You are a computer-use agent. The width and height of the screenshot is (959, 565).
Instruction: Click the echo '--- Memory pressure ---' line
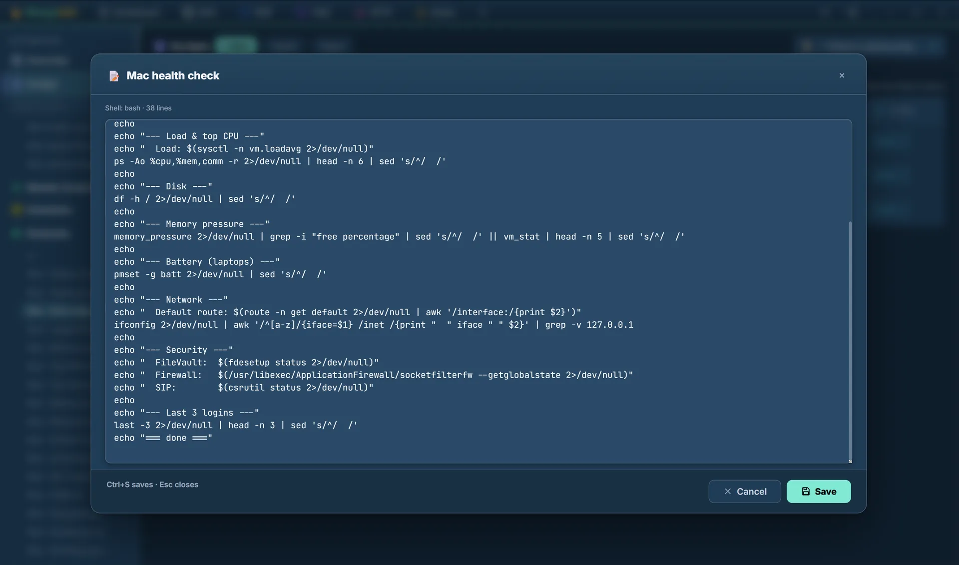click(x=191, y=224)
